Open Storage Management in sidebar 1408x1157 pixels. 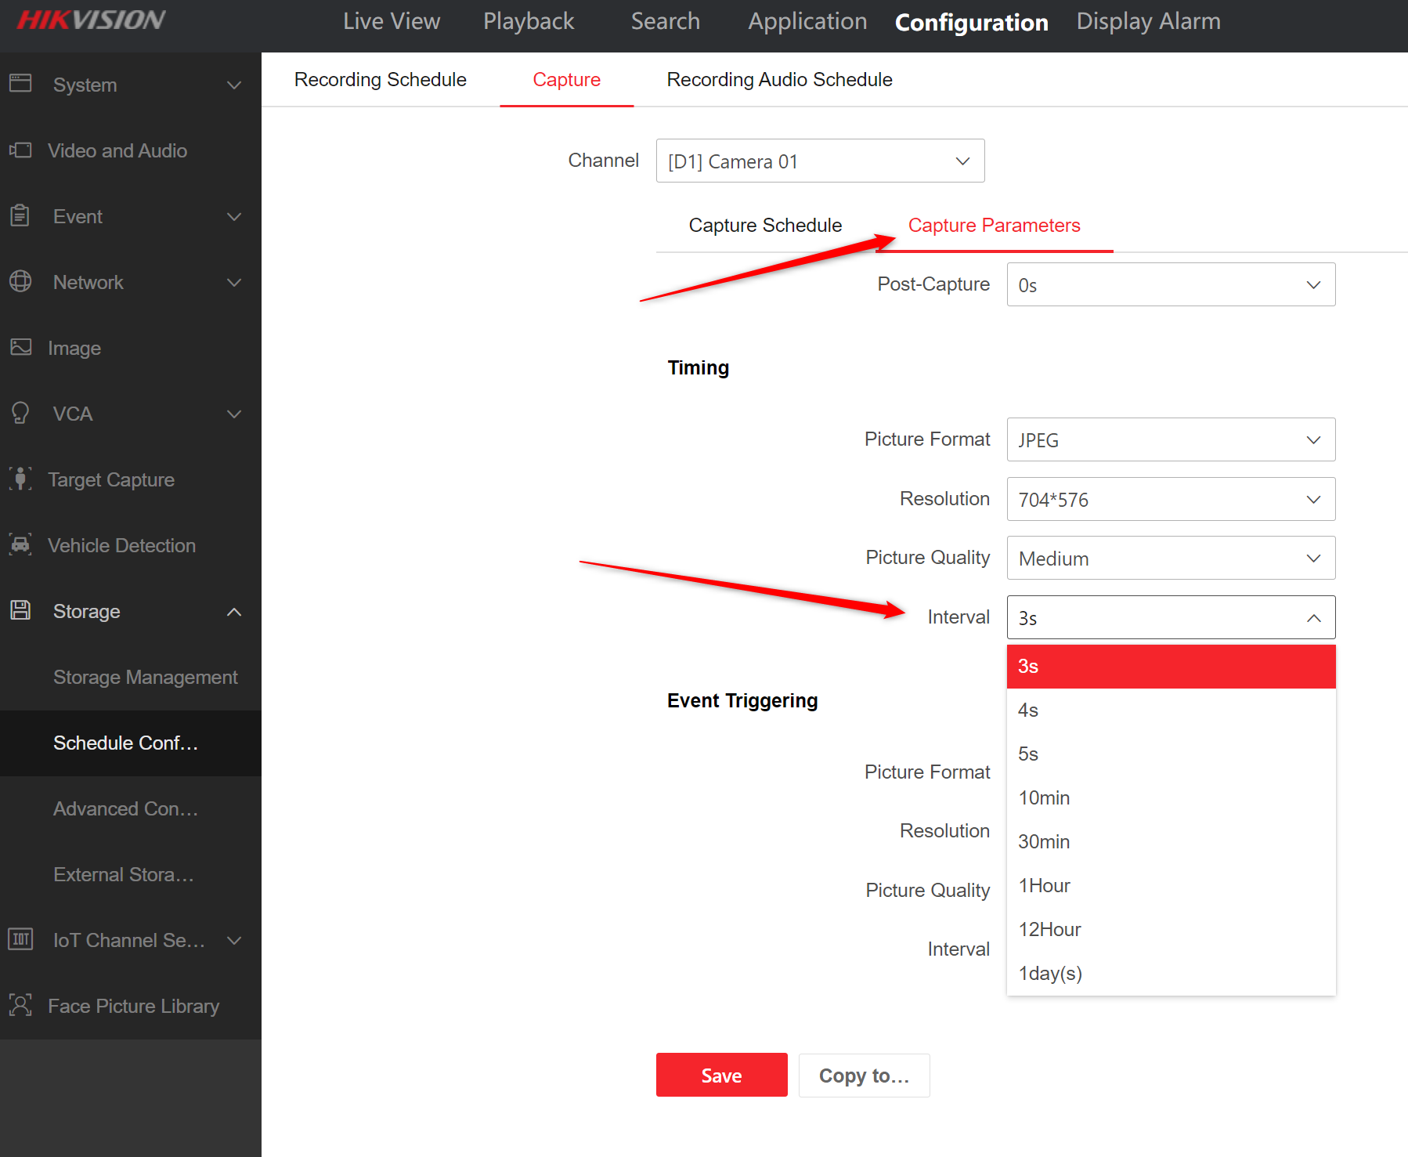click(131, 677)
